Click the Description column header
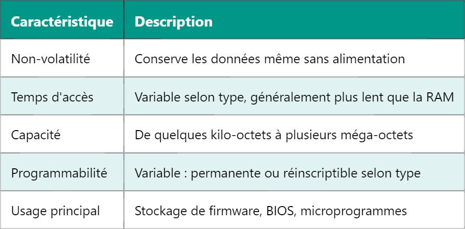465x229 pixels. point(173,22)
